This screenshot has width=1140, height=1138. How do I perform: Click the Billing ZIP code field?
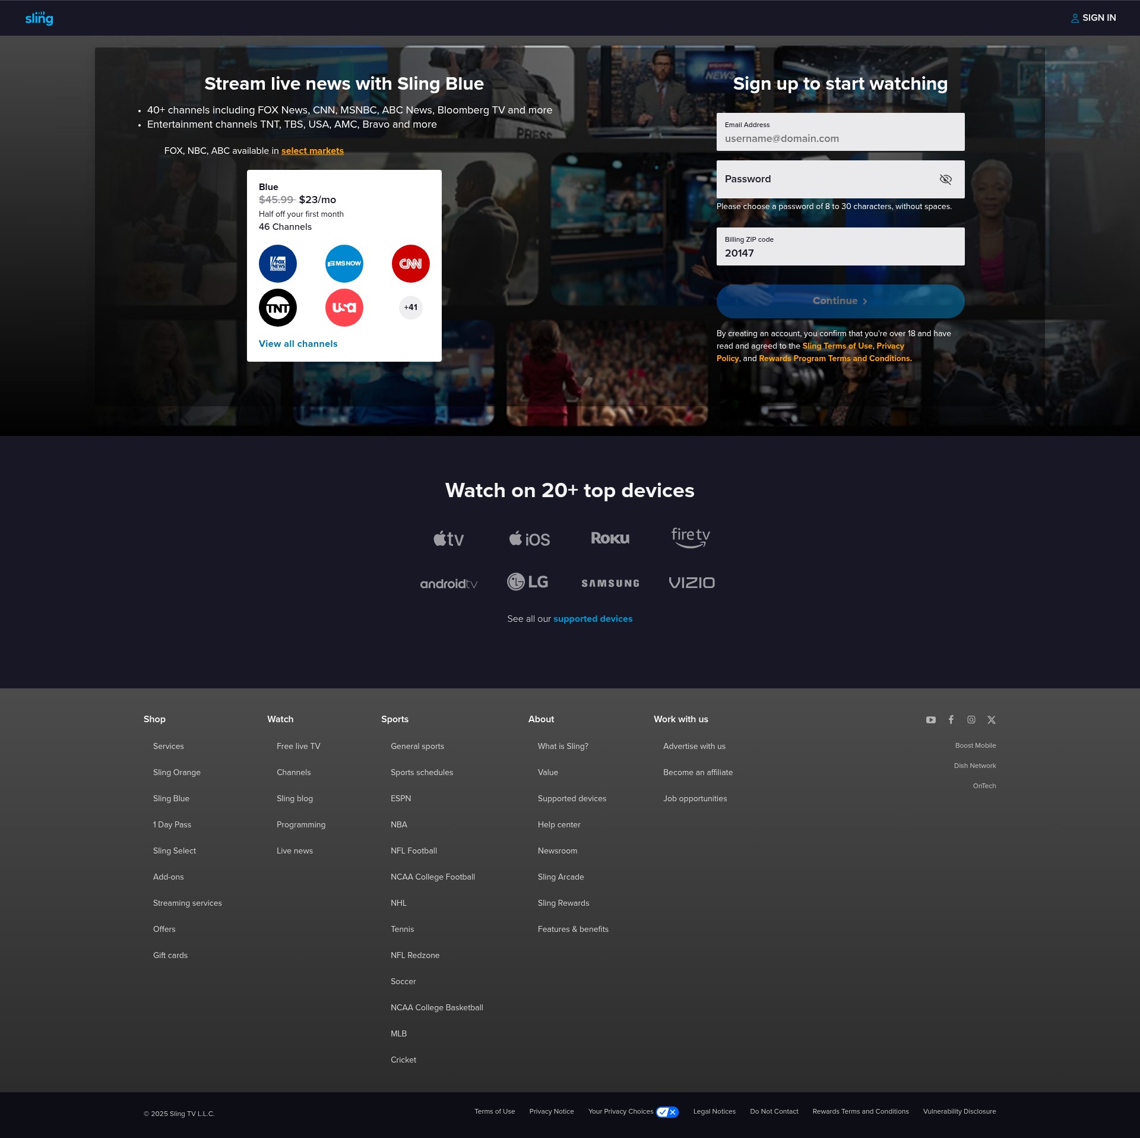(x=841, y=246)
